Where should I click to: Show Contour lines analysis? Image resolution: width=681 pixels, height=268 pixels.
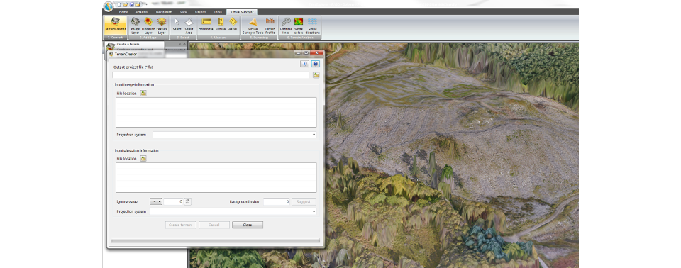(x=286, y=26)
